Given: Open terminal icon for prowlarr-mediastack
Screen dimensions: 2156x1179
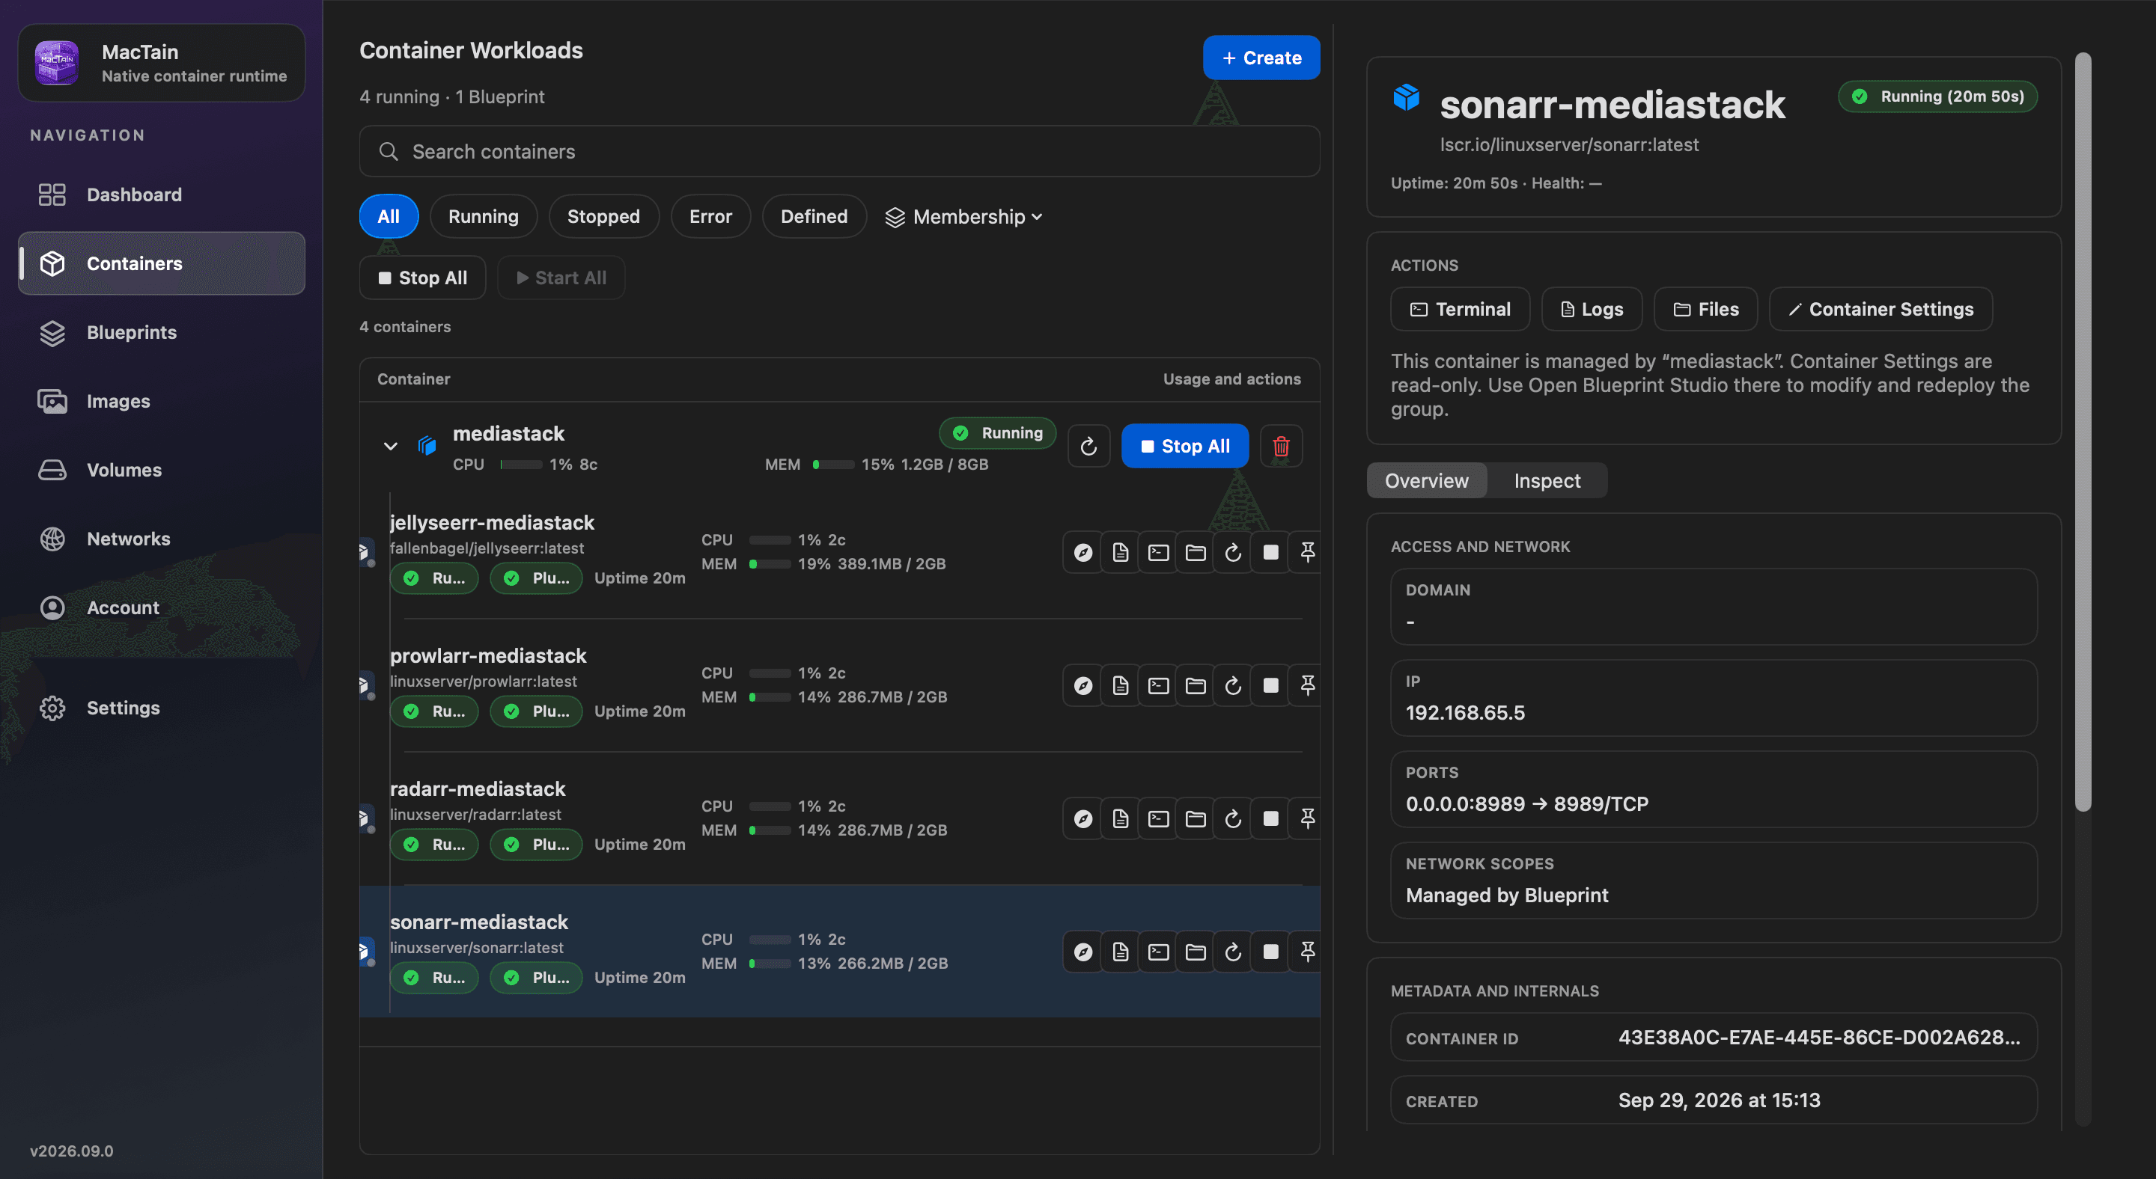Looking at the screenshot, I should pos(1158,686).
